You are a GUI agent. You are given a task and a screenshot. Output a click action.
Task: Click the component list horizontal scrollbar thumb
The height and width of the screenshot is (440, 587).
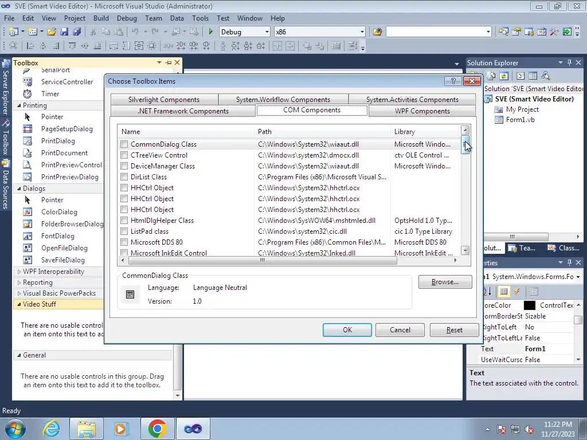(x=262, y=260)
